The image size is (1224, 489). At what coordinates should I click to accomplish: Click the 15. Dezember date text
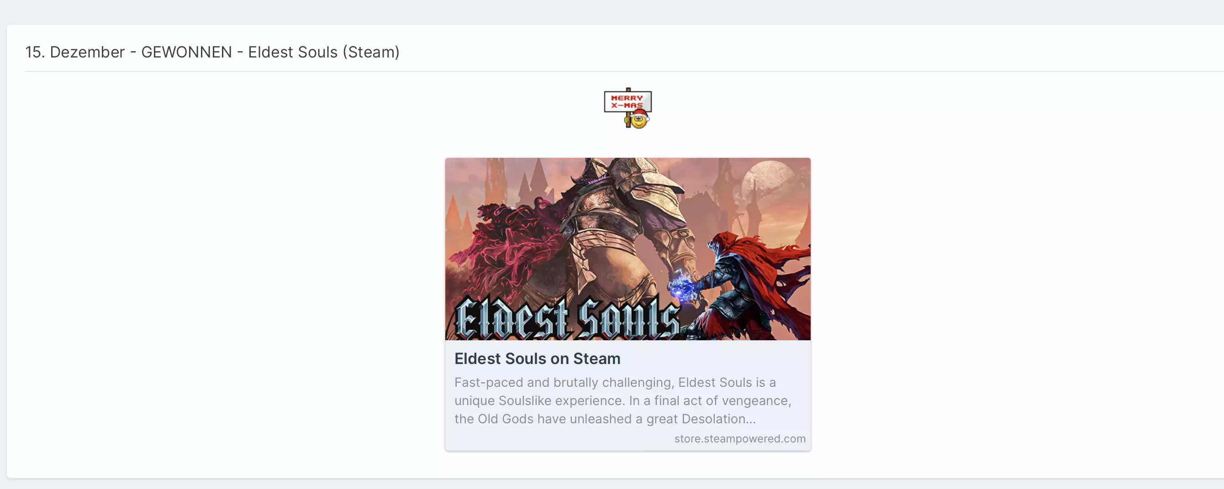click(x=75, y=52)
